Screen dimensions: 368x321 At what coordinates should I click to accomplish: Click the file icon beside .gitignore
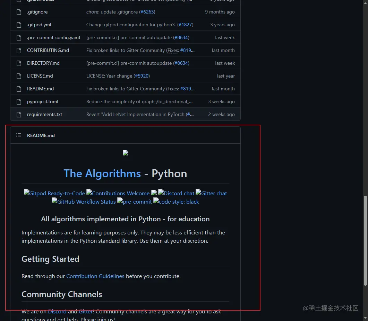19,12
